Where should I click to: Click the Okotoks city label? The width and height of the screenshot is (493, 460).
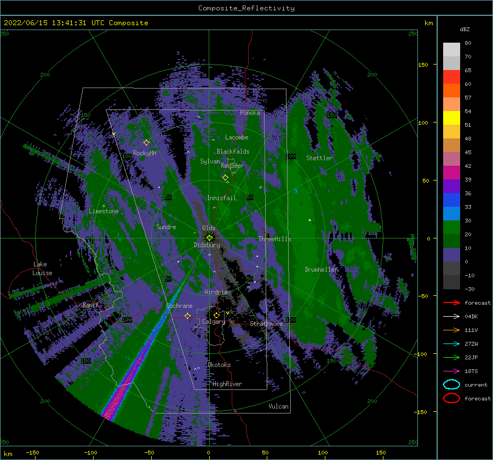click(x=219, y=365)
